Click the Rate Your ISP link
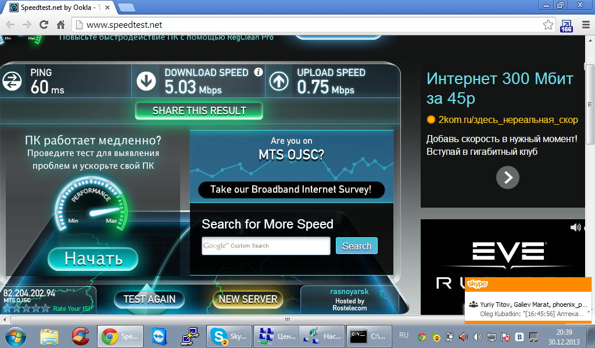The height and width of the screenshot is (348, 595). coord(73,309)
